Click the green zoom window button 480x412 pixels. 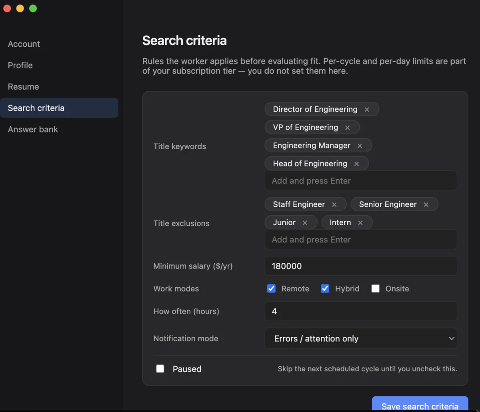click(x=33, y=8)
